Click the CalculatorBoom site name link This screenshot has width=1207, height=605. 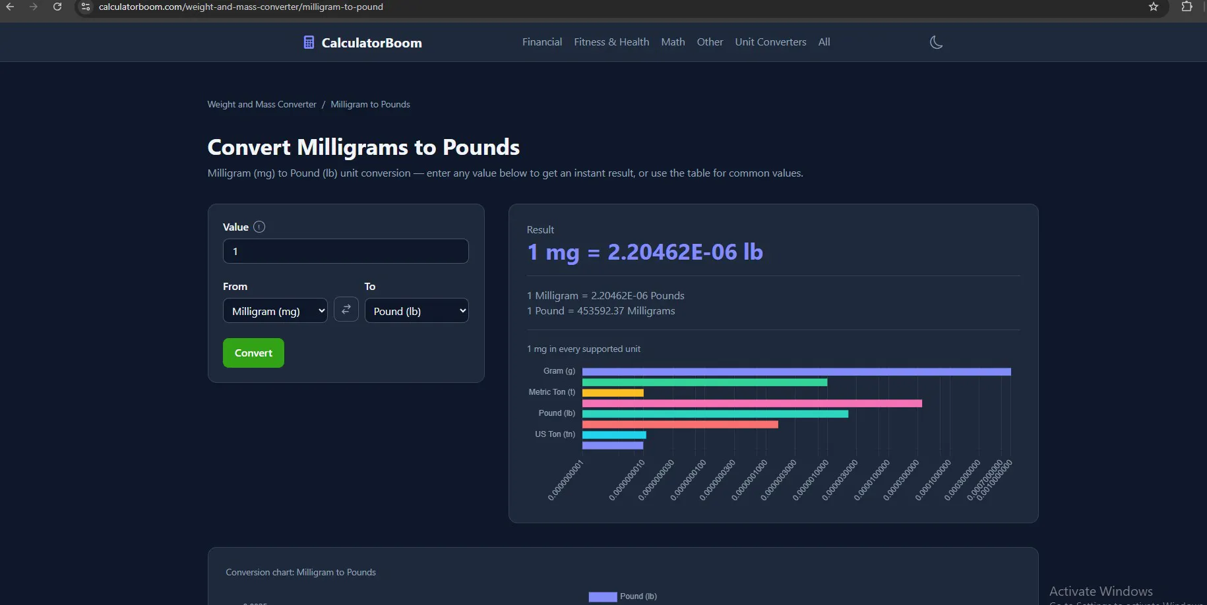[x=371, y=43]
